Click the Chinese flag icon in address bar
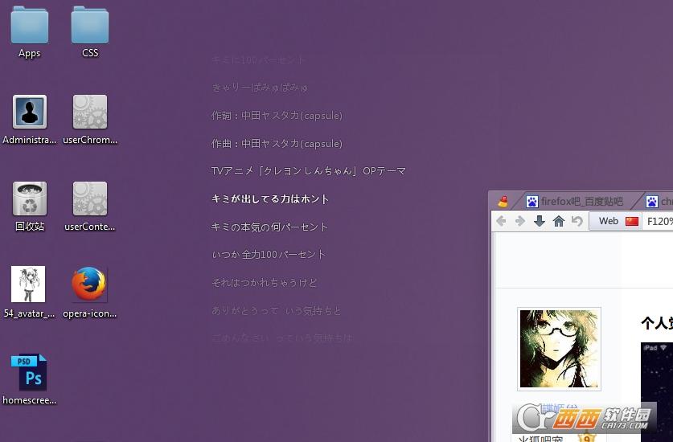Image resolution: width=673 pixels, height=442 pixels. tap(632, 221)
